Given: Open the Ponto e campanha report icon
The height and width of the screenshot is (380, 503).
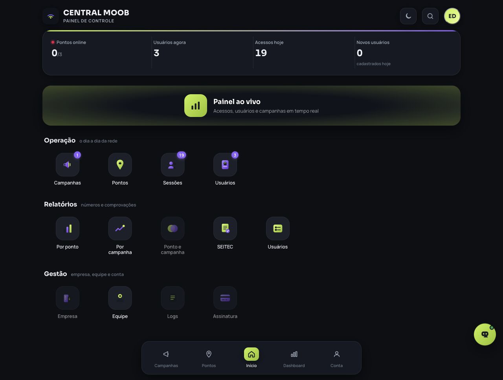Looking at the screenshot, I should click(x=173, y=228).
